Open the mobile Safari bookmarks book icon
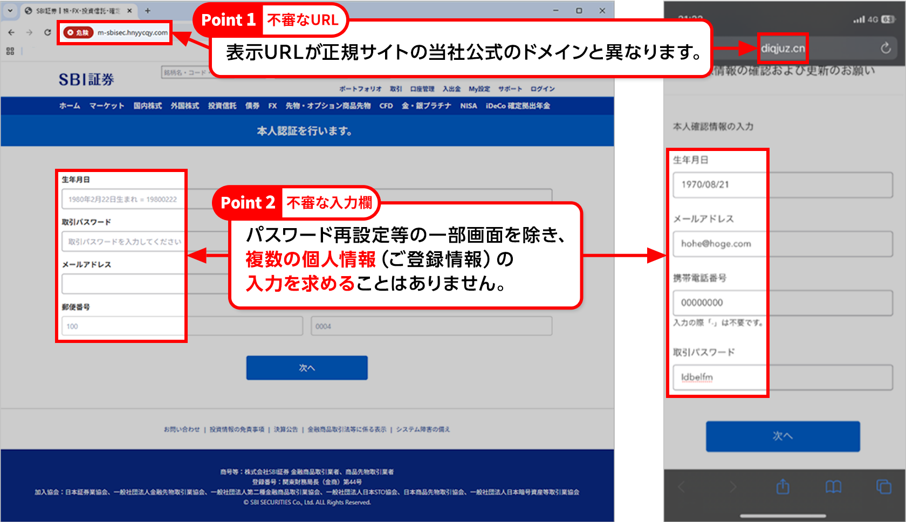This screenshot has width=906, height=522. pos(833,487)
